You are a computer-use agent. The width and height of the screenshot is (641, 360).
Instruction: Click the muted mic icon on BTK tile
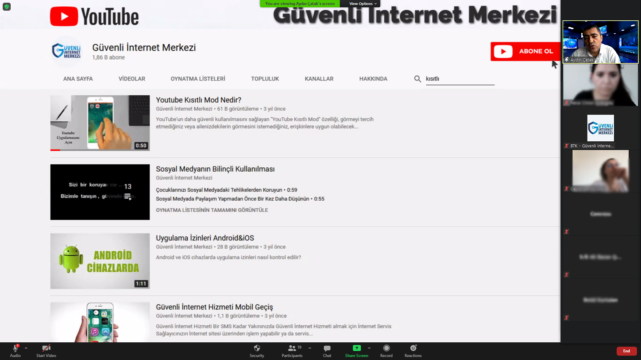pyautogui.click(x=567, y=146)
